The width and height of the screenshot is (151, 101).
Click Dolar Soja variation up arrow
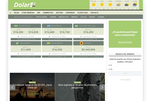point(18,54)
